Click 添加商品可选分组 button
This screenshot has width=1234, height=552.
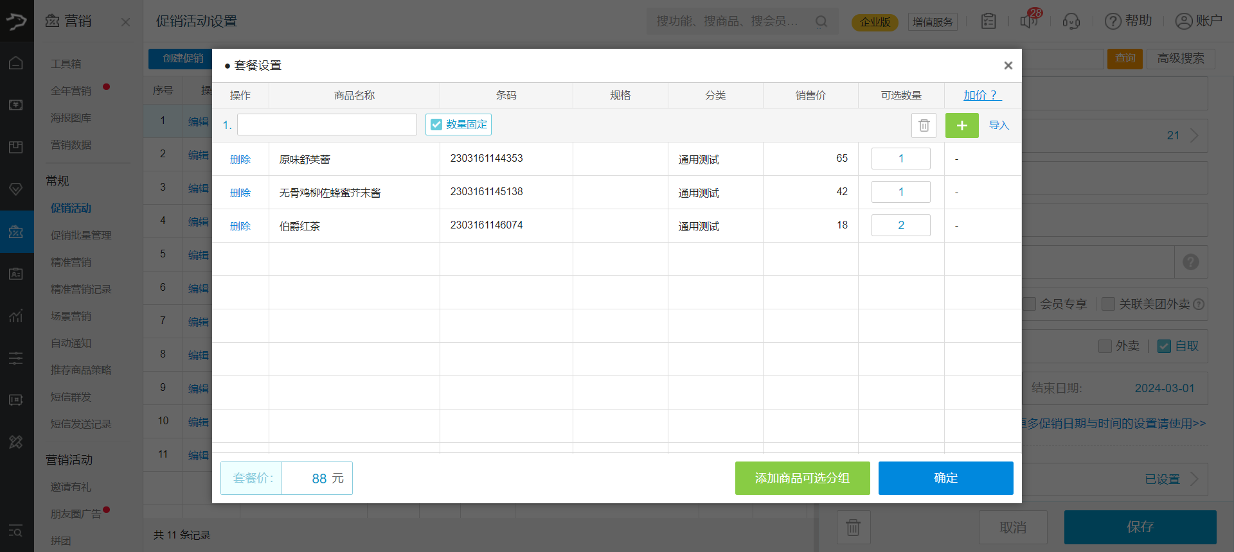pos(803,478)
